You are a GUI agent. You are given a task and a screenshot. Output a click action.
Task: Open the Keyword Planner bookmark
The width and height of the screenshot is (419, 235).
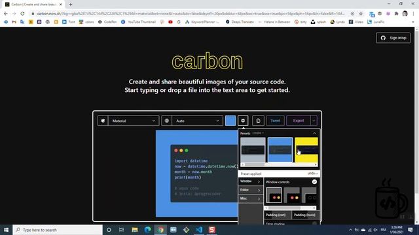[202, 22]
